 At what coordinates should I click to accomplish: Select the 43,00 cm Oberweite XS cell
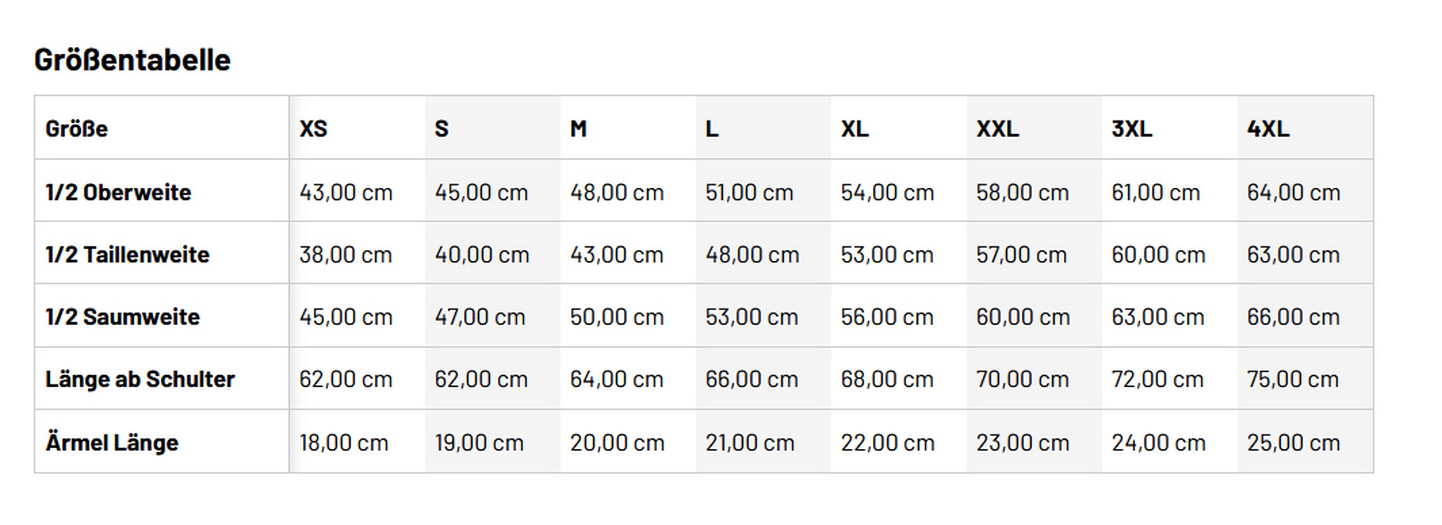(x=345, y=192)
